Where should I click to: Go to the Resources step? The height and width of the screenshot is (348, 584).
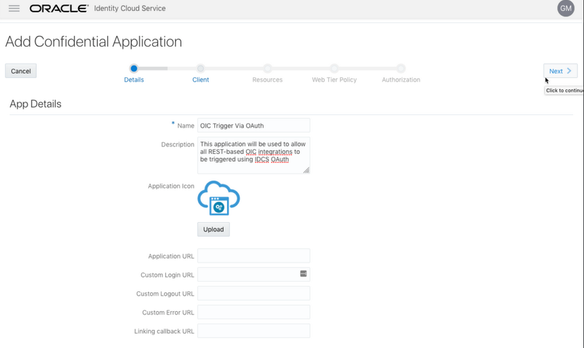tap(267, 80)
